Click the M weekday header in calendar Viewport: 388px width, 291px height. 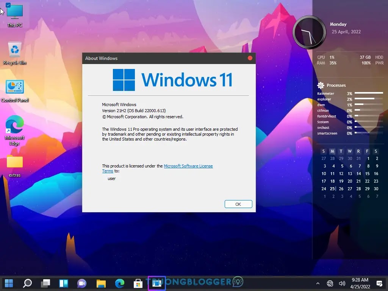[x=332, y=151]
